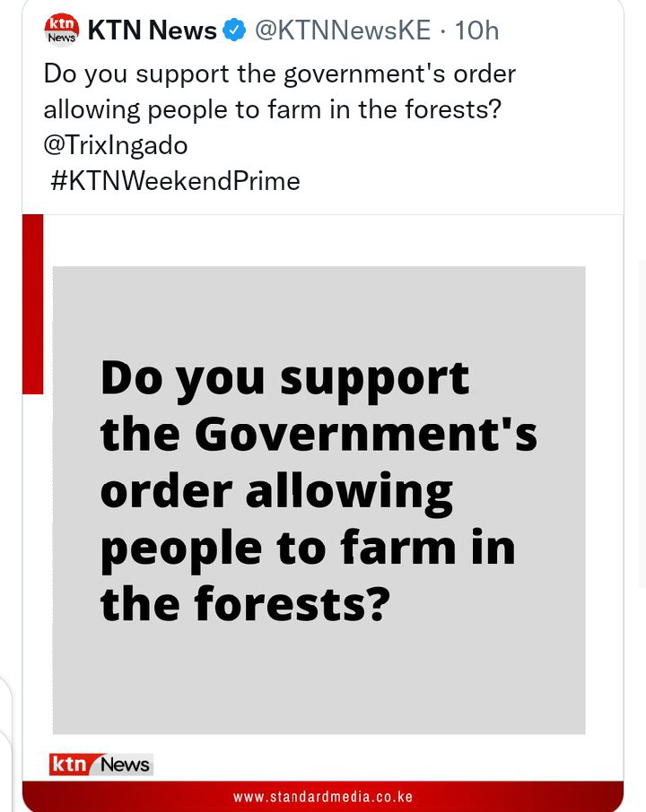Click the tweet's first text line
The height and width of the screenshot is (812, 646).
point(279,73)
